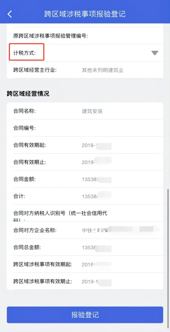Submit the 报验登记 button
The height and width of the screenshot is (332, 170).
85,315
